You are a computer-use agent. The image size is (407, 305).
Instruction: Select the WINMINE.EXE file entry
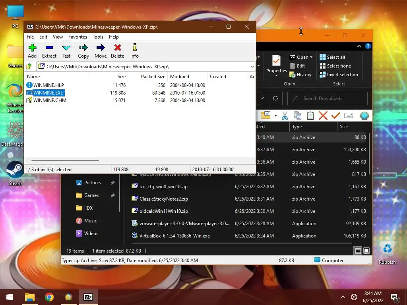pyautogui.click(x=48, y=93)
